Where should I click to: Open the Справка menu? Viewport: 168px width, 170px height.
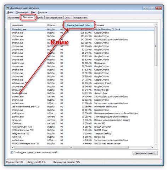(42, 12)
